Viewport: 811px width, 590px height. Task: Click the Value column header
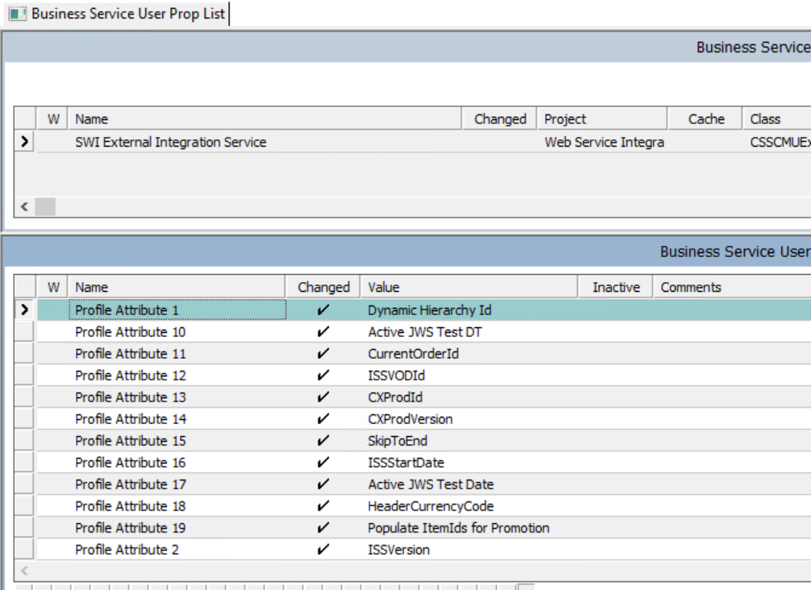[x=468, y=287]
